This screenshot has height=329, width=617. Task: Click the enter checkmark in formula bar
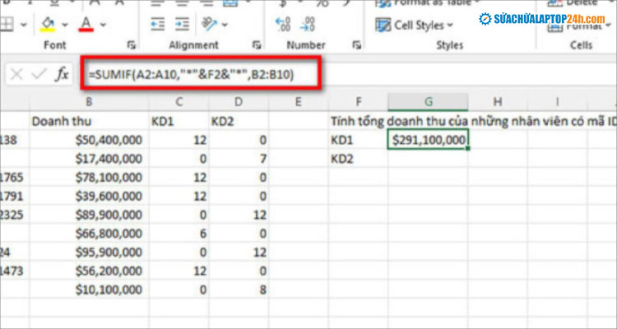[39, 74]
